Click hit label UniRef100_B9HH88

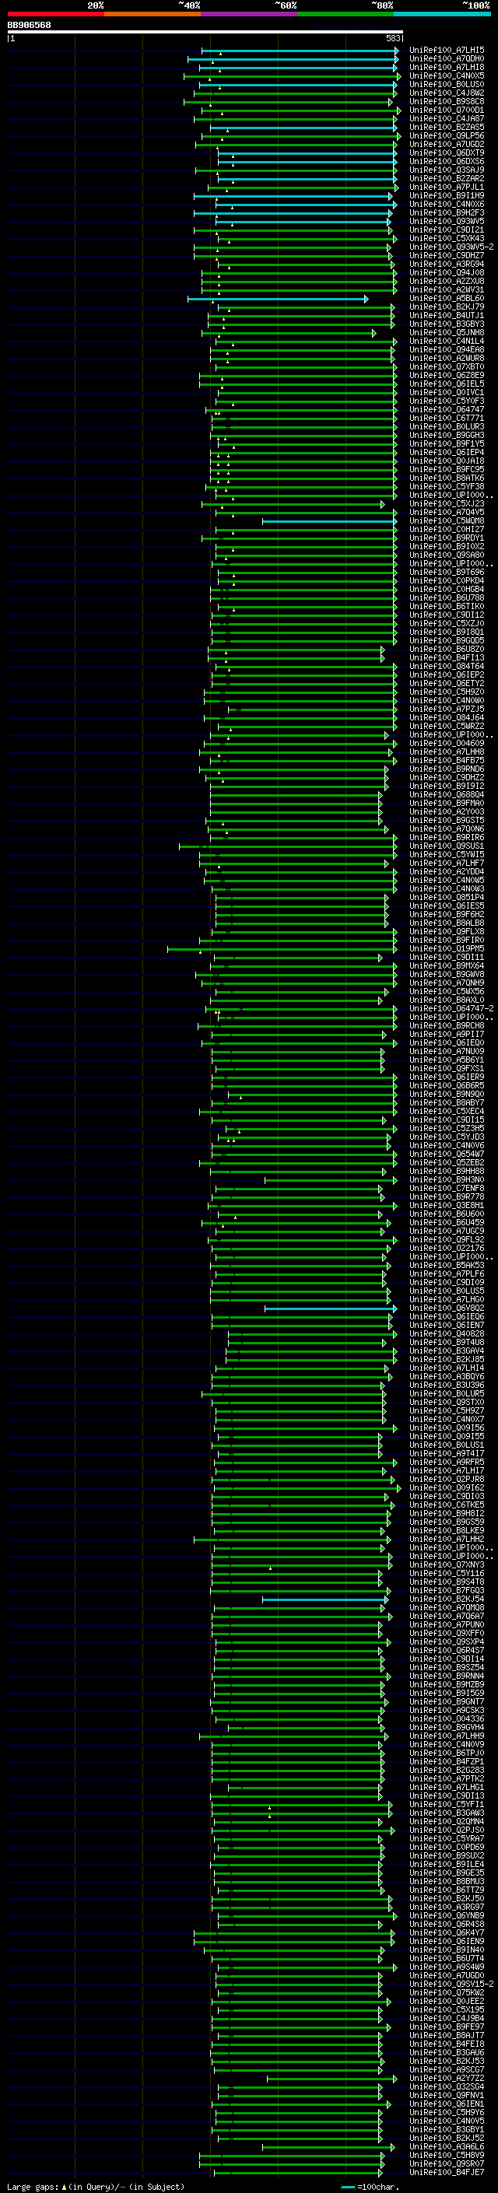click(447, 1172)
